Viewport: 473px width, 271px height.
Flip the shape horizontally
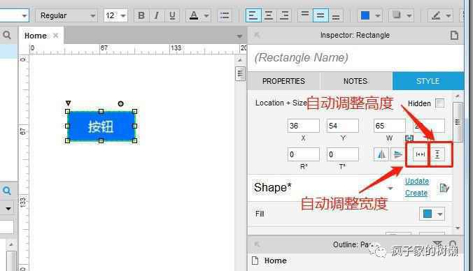tap(381, 154)
